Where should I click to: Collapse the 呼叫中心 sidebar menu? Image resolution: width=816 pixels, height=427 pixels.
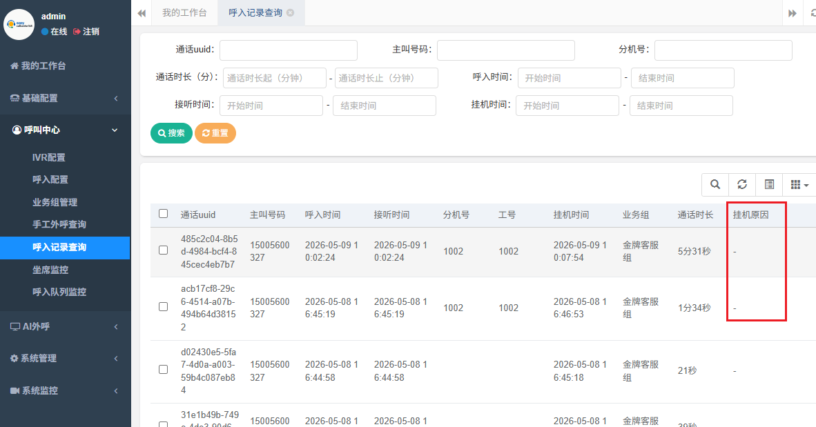[x=65, y=130]
